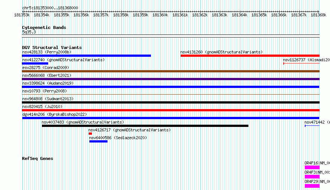Click the nsv4122740 (gnomADStructuralVariants) label
The height and width of the screenshot is (190, 330).
point(63,60)
